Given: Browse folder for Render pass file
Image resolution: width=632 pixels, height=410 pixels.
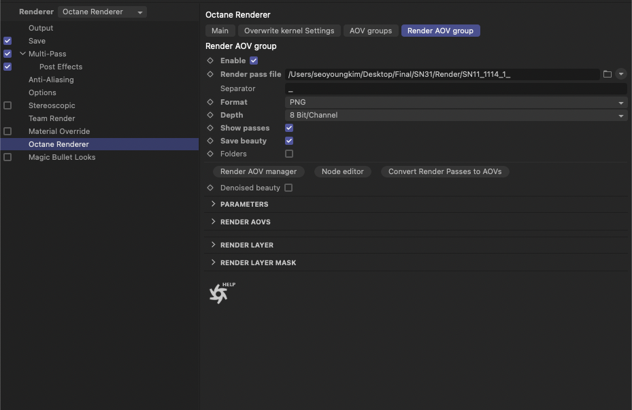Looking at the screenshot, I should 607,74.
